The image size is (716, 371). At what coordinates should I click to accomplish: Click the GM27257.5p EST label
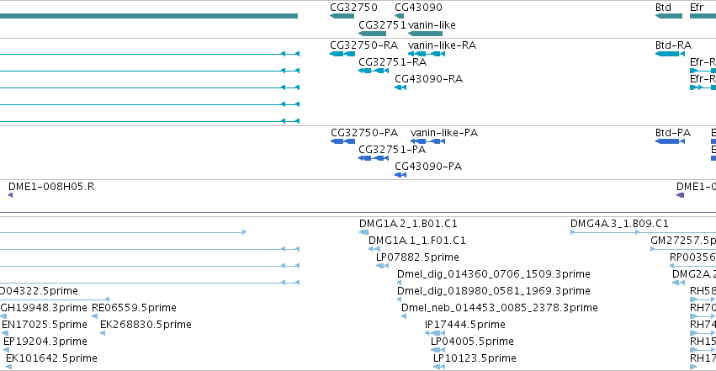(683, 241)
